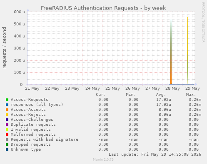The image size is (207, 164).
Task: Select the Invalid requests legend label
Action: pos(31,130)
